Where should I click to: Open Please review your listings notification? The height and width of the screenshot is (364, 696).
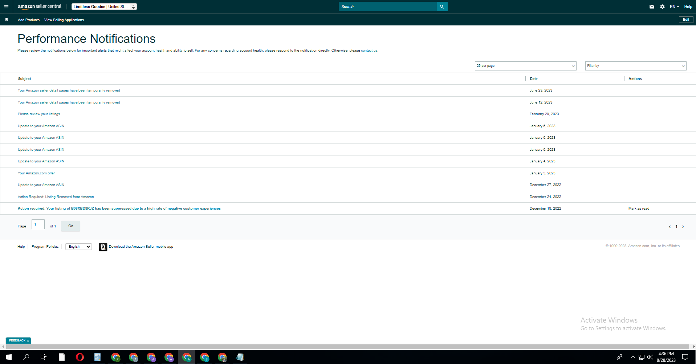(x=39, y=114)
